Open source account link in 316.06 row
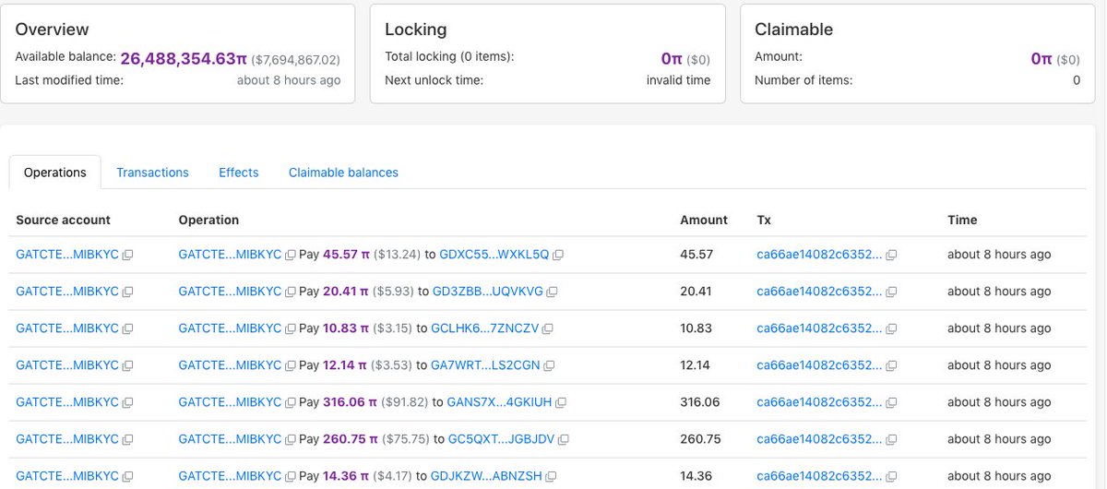 tap(67, 402)
